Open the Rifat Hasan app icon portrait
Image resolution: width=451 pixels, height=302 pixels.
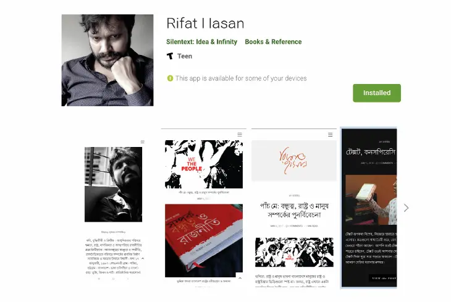107,61
